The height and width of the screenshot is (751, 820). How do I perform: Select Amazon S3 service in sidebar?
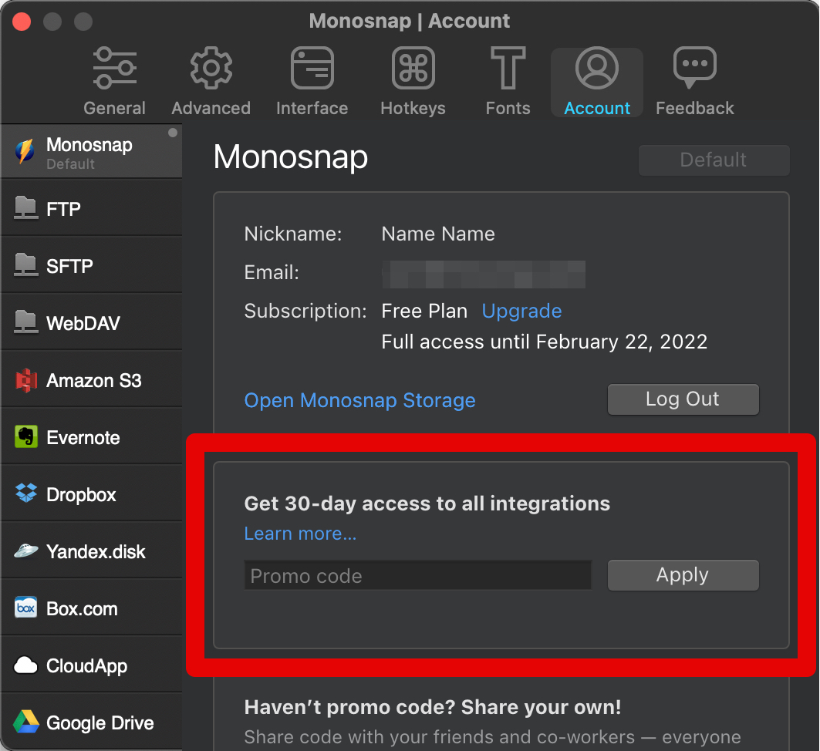coord(92,380)
